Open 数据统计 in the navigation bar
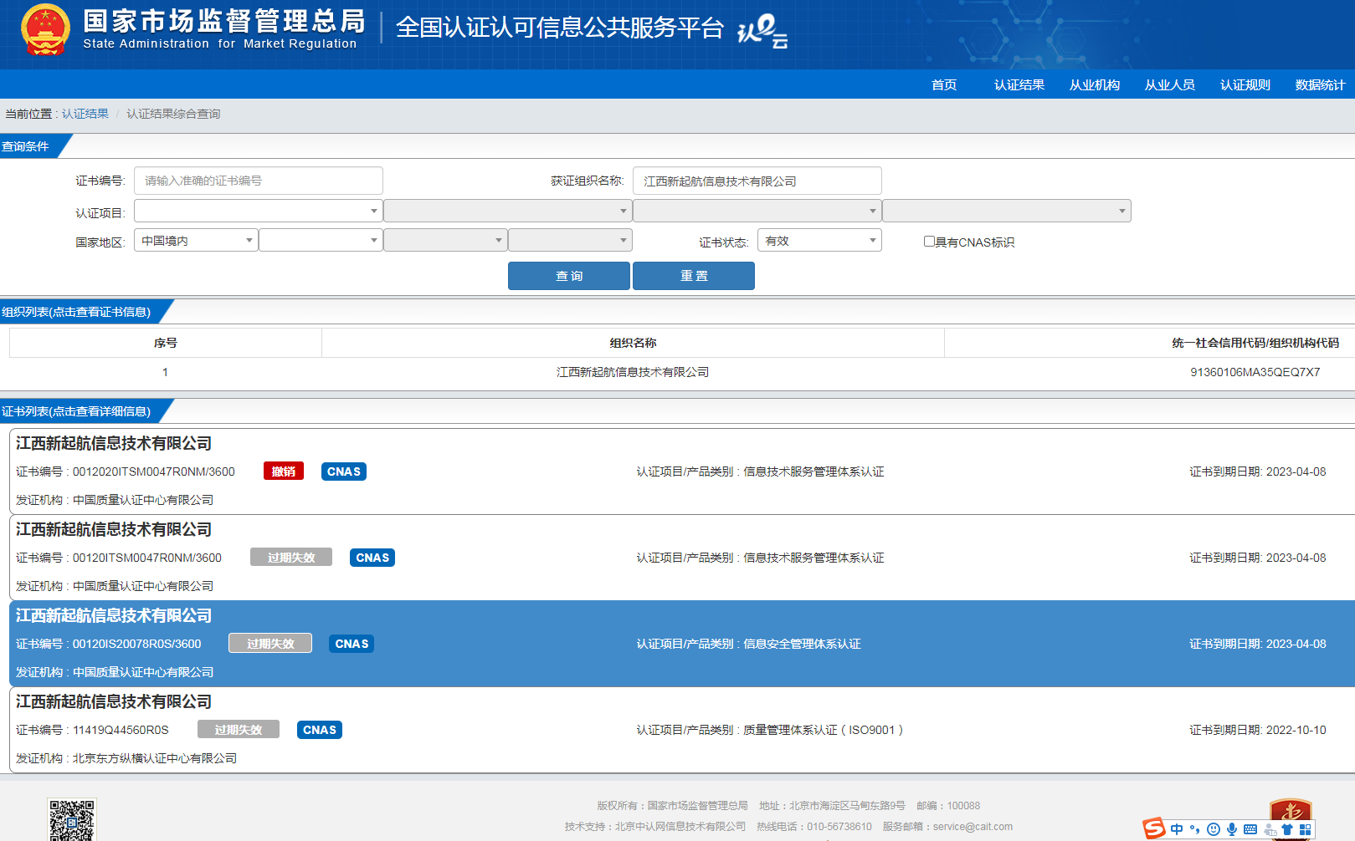Screen dimensions: 1355x841 pyautogui.click(x=1320, y=84)
